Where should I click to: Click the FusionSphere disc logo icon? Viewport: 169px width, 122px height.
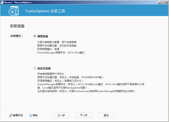14,11
